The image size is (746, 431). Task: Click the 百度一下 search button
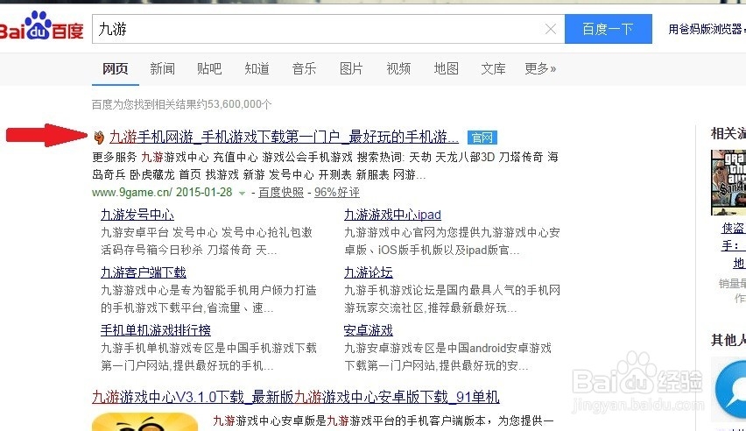tap(608, 29)
